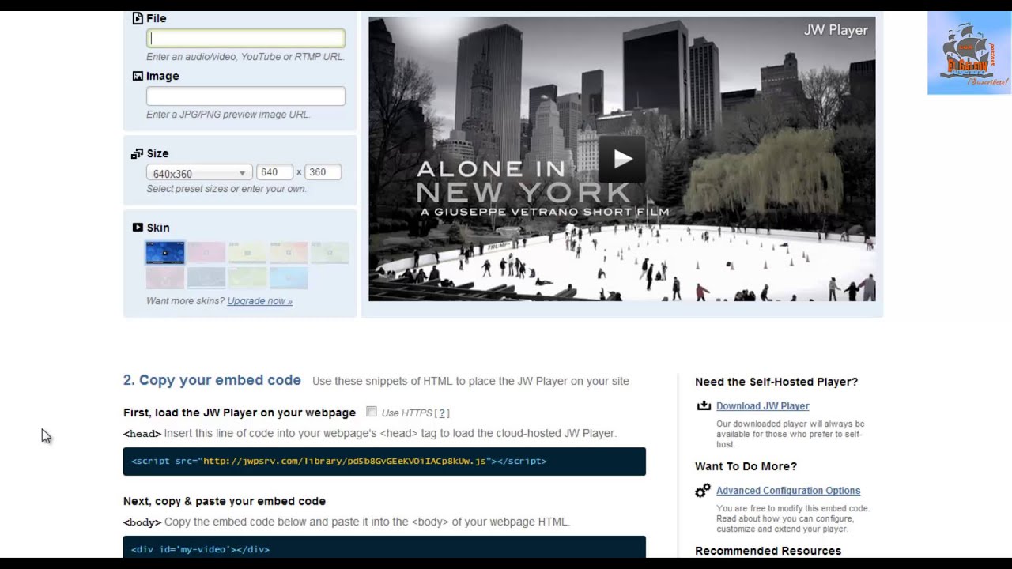
Task: Click the 'Recommended Resources' heading
Action: [x=768, y=551]
